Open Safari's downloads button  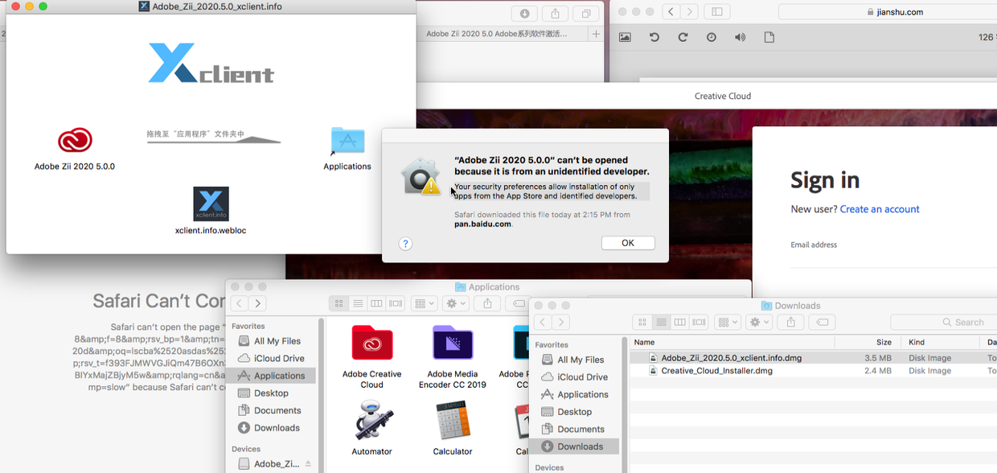[524, 13]
